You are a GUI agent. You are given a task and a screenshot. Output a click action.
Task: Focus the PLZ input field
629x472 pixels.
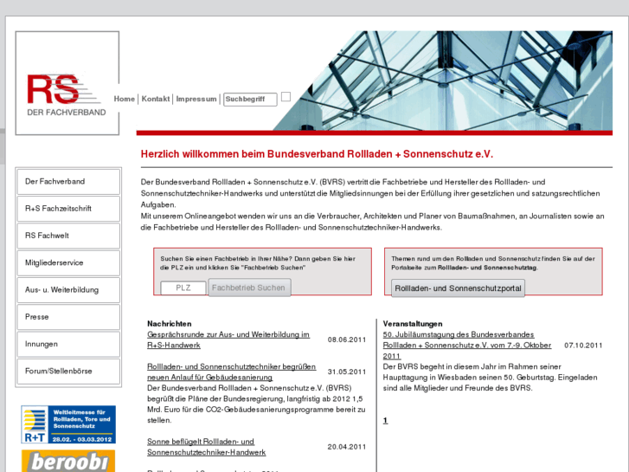(x=183, y=288)
